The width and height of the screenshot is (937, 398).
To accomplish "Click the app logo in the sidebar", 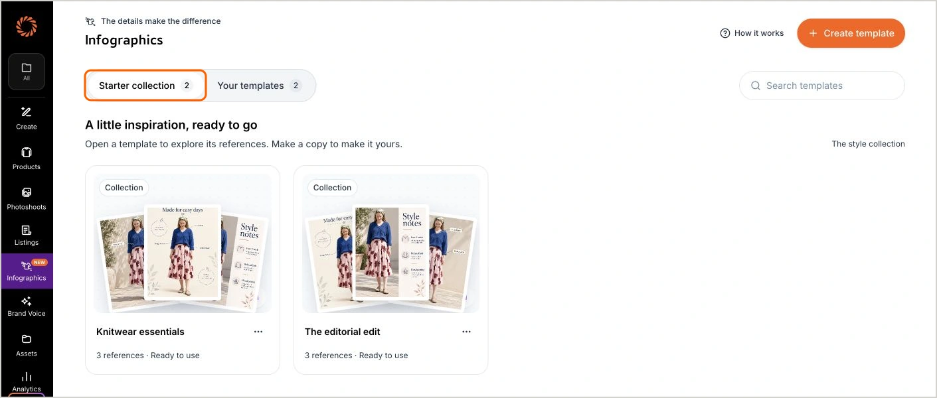I will [27, 27].
